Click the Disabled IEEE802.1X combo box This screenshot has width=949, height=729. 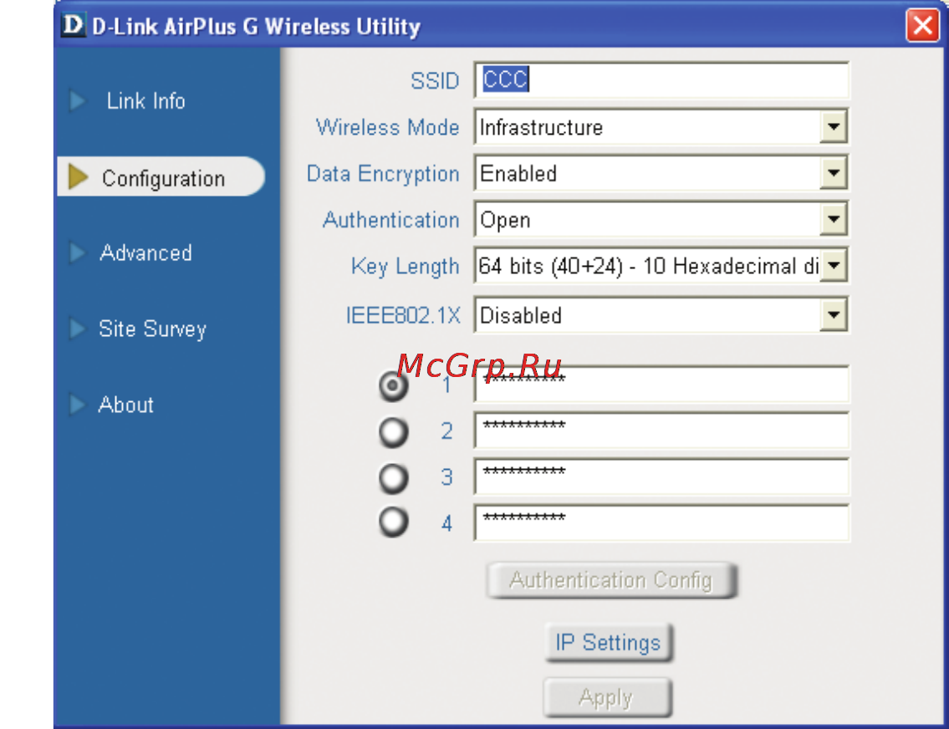point(661,314)
